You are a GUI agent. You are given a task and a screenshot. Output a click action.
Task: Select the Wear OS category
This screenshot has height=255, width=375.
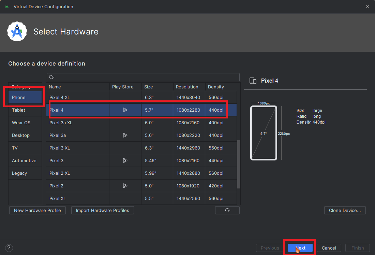click(x=25, y=123)
